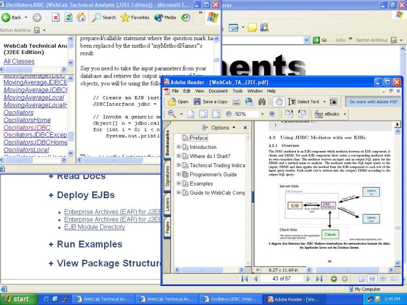Screen dimensions: 407x305
Task: Open the View menu in Adobe Reader
Action: (199, 91)
